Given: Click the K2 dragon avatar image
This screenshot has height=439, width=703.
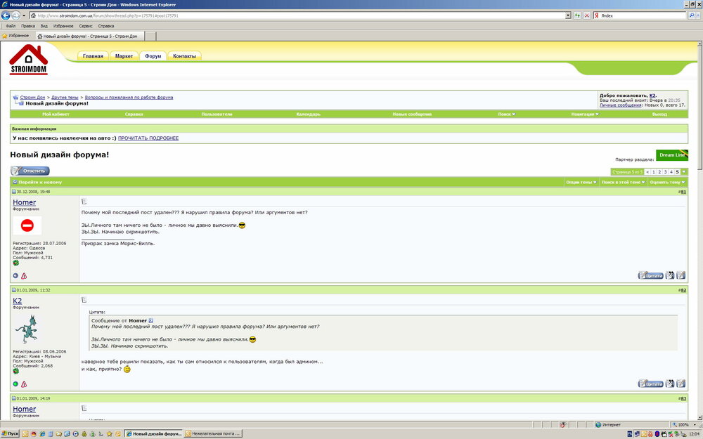Looking at the screenshot, I should click(27, 329).
